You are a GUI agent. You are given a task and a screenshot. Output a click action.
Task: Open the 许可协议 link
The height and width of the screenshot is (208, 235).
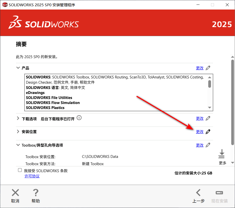click(x=32, y=176)
